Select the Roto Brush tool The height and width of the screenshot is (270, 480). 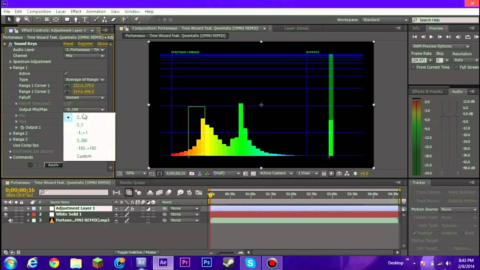point(125,19)
